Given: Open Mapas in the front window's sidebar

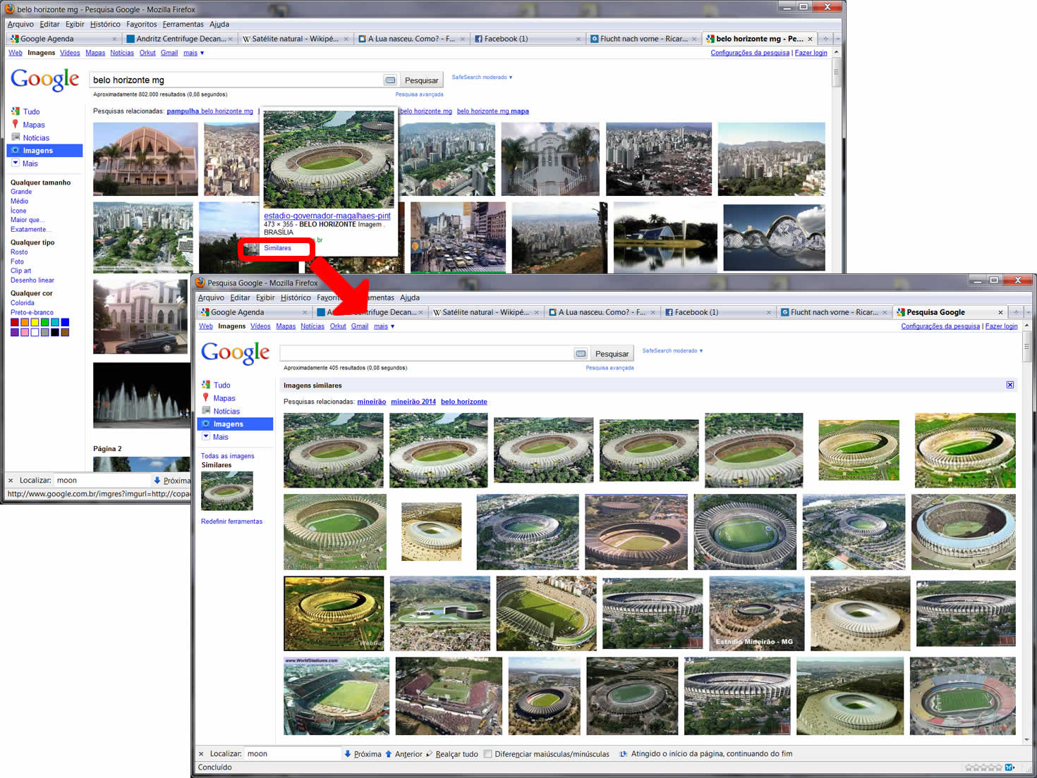Looking at the screenshot, I should pos(224,398).
